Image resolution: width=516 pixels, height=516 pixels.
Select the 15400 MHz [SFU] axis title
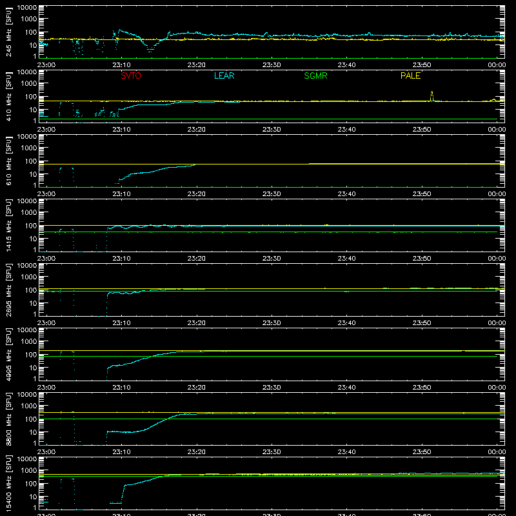(x=8, y=484)
